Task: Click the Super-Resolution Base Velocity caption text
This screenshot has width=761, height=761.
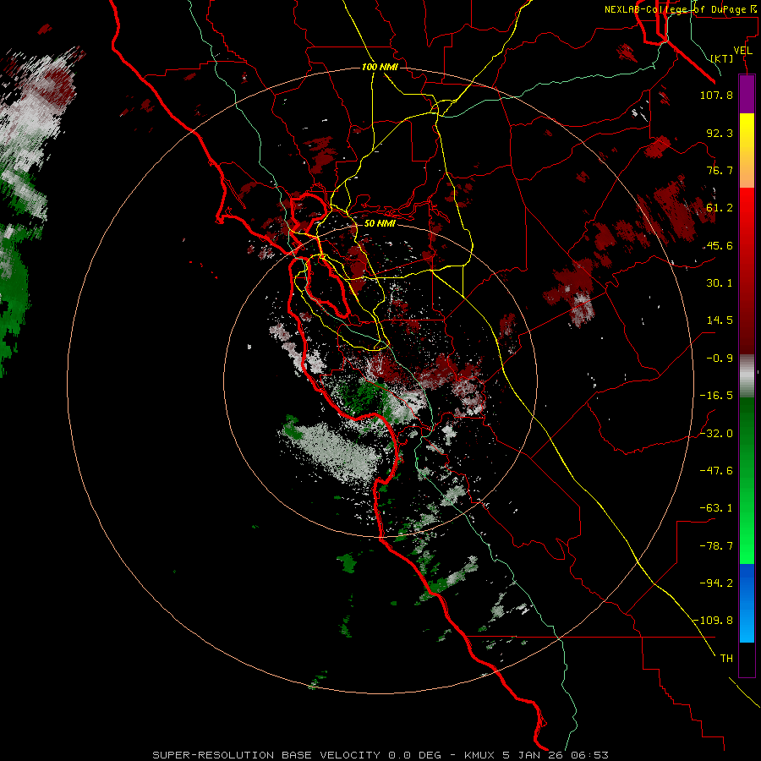Action: [380, 755]
